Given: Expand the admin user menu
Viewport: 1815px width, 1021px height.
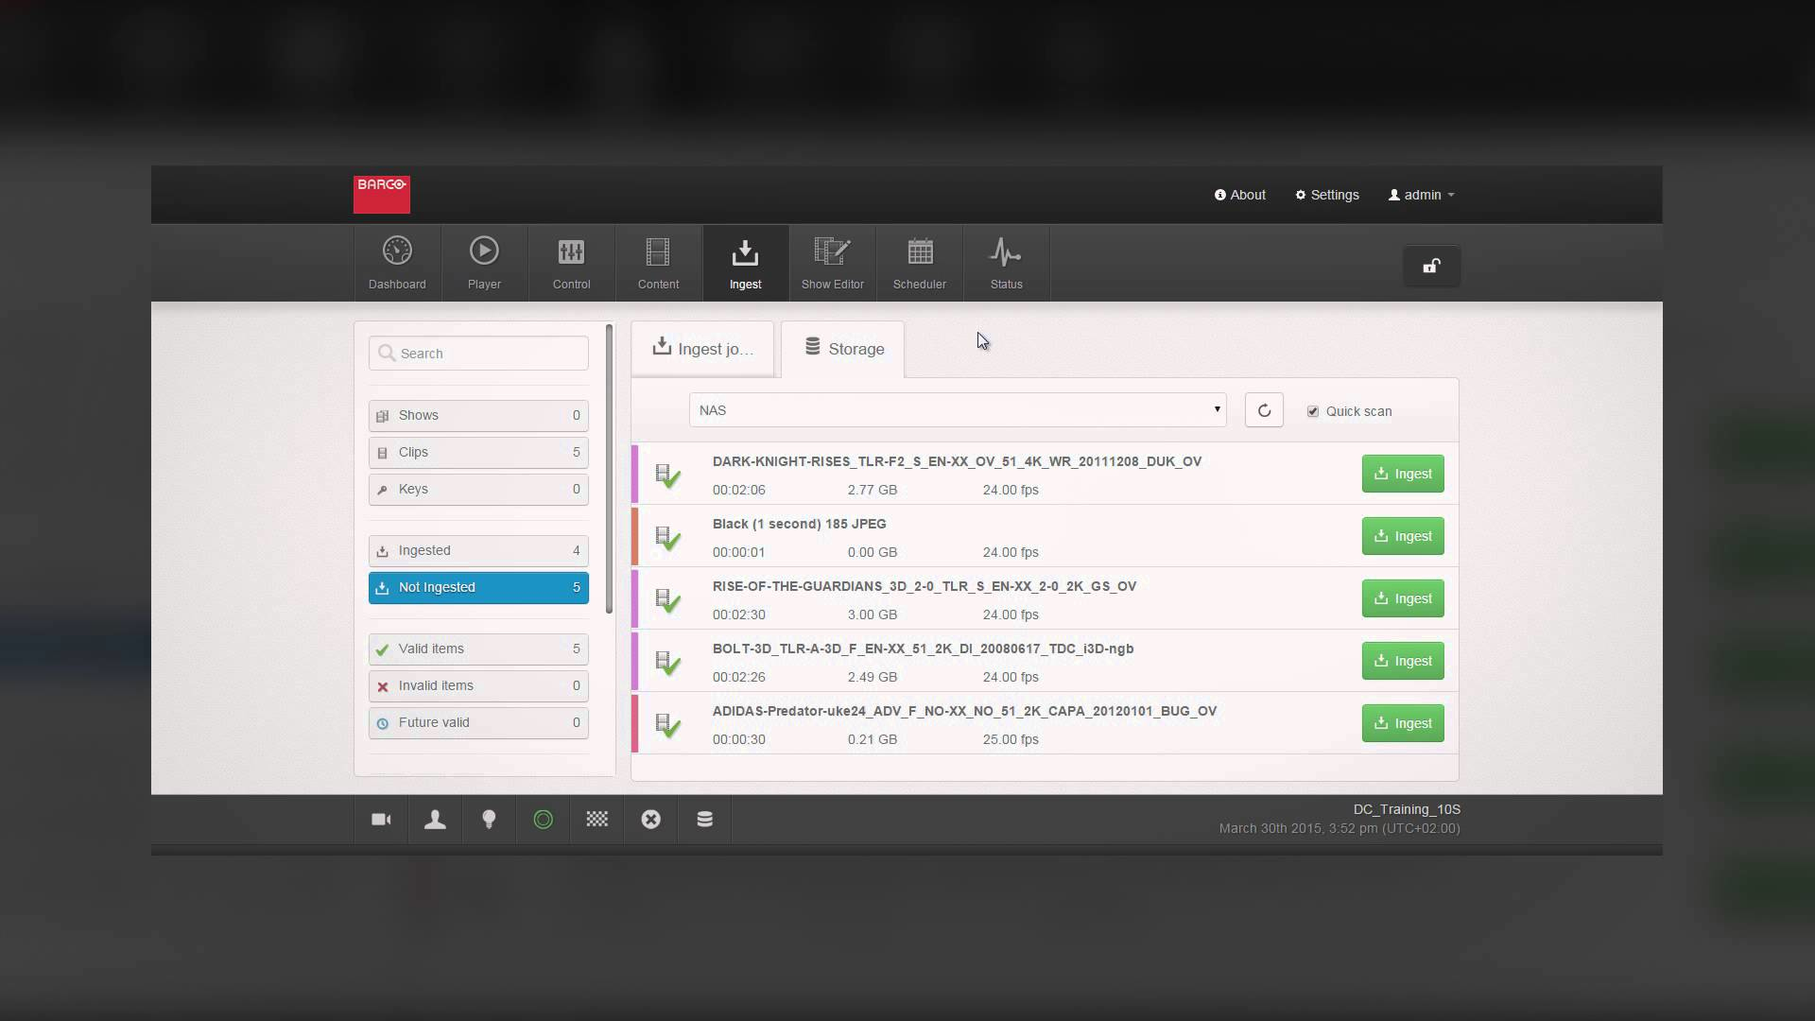Looking at the screenshot, I should (1421, 195).
